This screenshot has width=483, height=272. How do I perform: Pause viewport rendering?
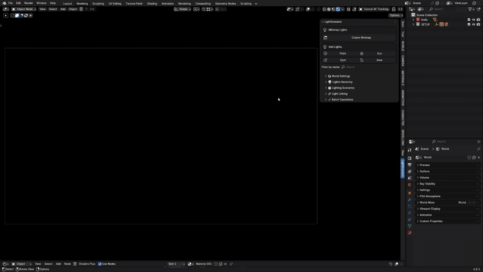coord(348,9)
